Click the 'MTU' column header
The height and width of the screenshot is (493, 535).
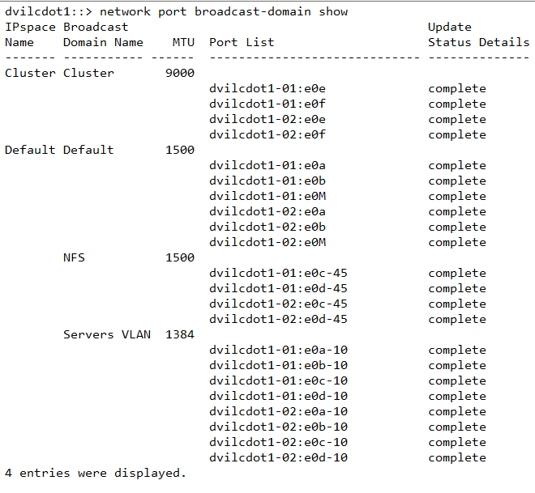[x=183, y=42]
